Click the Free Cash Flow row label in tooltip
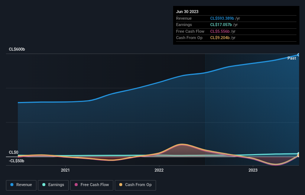The image size is (305, 195). 190,31
